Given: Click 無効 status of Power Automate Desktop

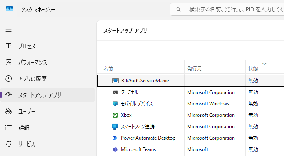Looking at the screenshot, I should (253, 138).
